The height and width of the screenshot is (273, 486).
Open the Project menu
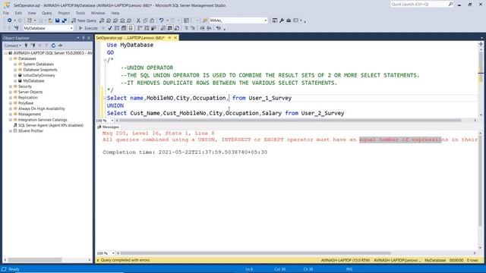point(64,13)
